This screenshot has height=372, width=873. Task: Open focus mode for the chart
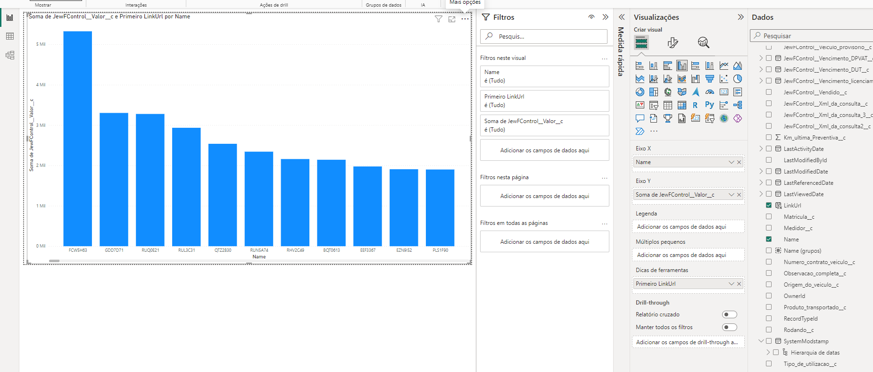pos(452,19)
